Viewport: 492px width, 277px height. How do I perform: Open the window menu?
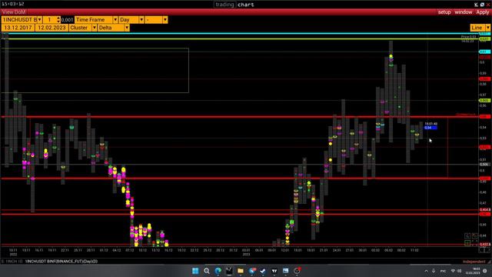coord(463,12)
